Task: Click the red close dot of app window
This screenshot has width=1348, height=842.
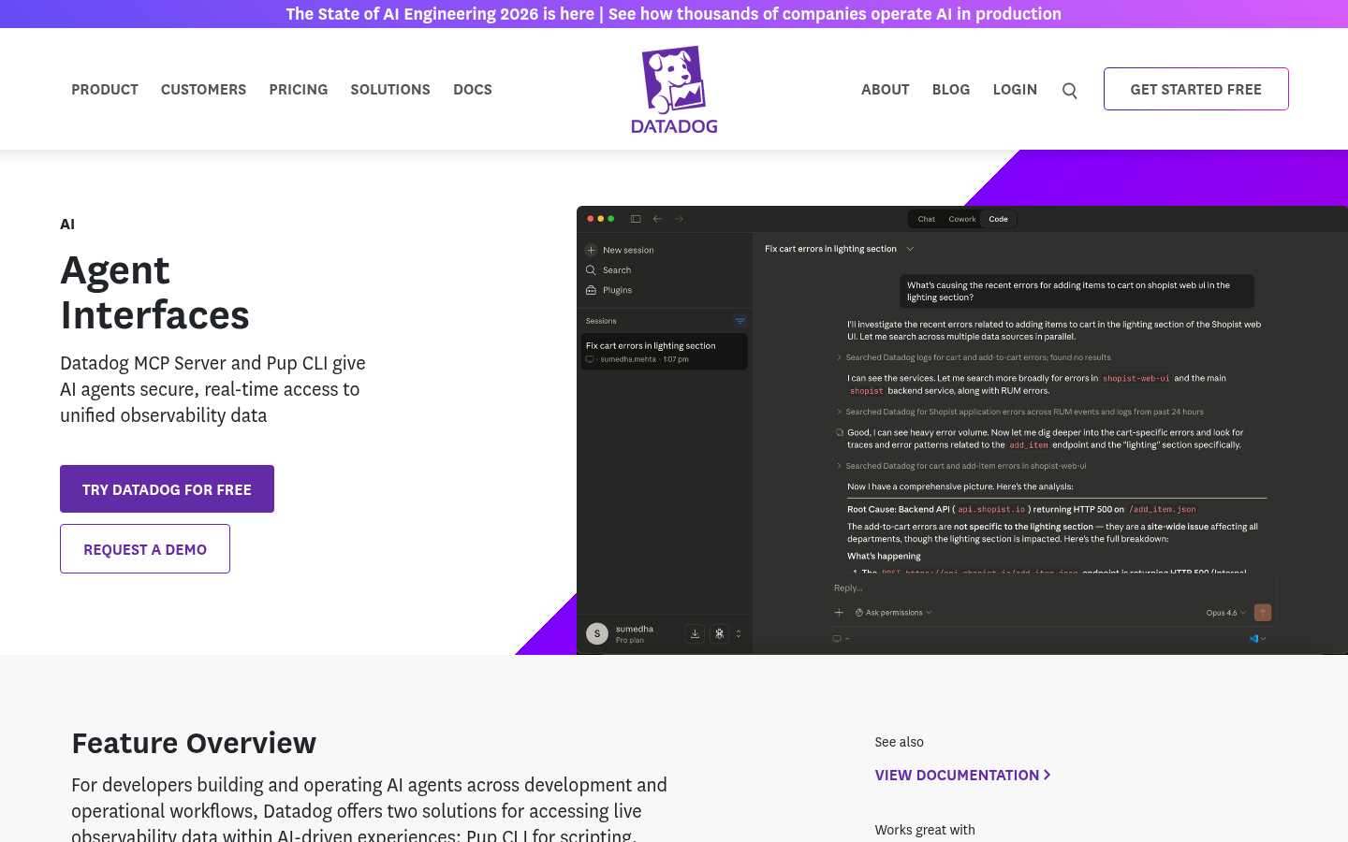Action: tap(591, 219)
